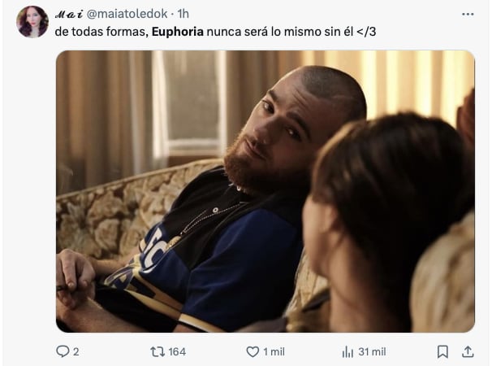Share the tweet with the upload arrow icon
This screenshot has width=492, height=366.
click(x=468, y=351)
